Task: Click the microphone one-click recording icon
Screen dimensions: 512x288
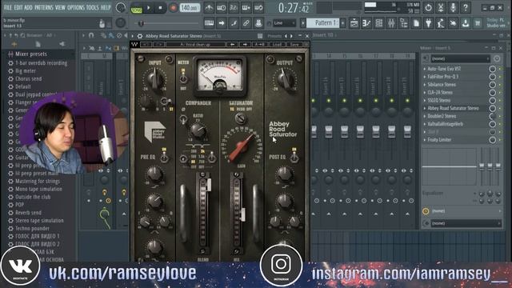Action: click(454, 8)
